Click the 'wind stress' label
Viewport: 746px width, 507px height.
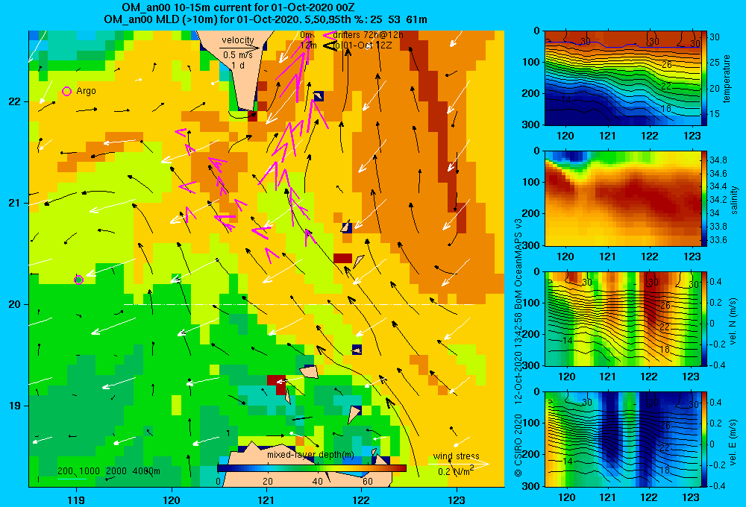click(x=457, y=456)
